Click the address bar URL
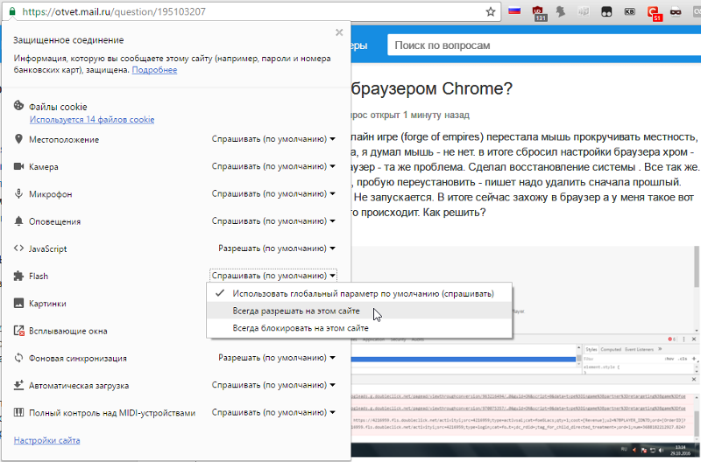 click(114, 11)
